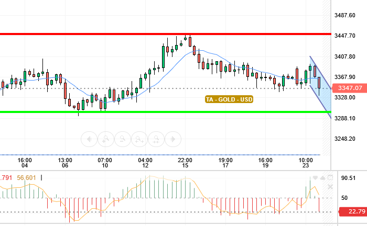The width and height of the screenshot is (367, 226).
Task: Click the 16:00 04 time axis label
Action: (25, 163)
